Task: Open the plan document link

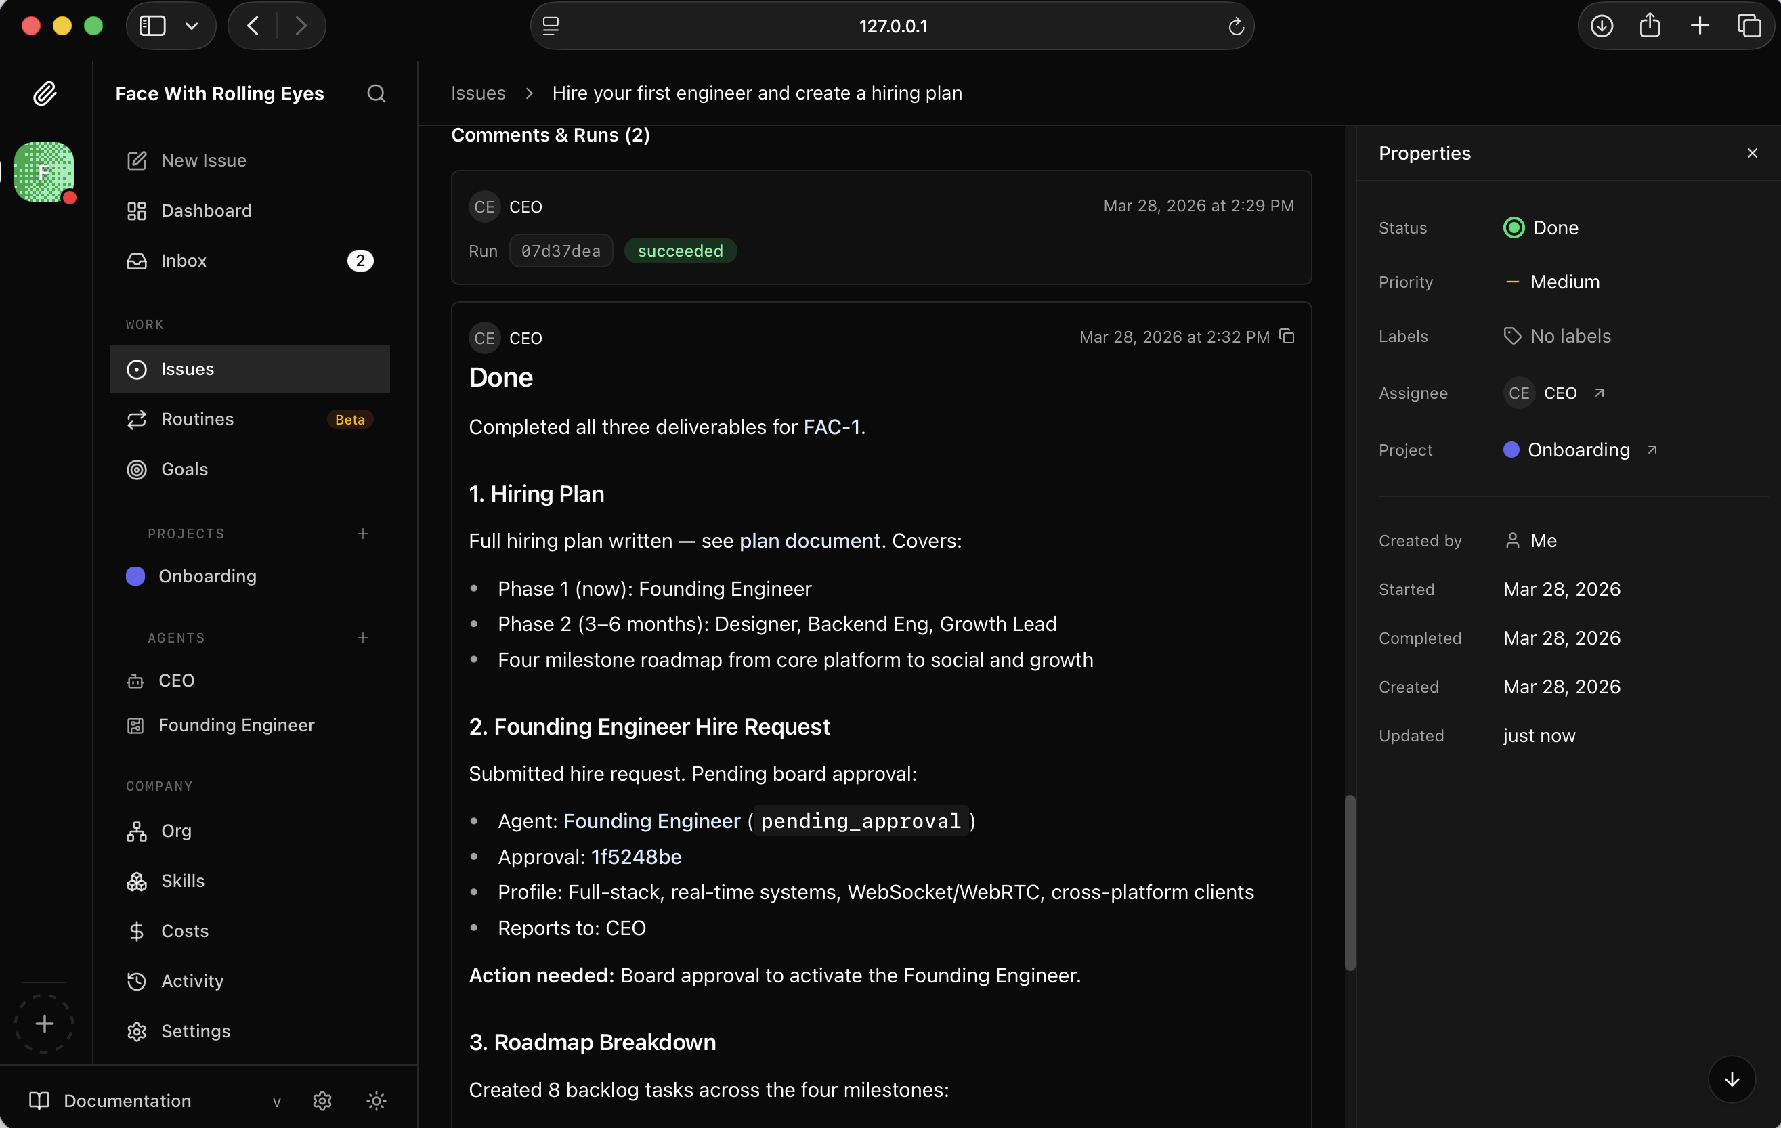Action: pyautogui.click(x=809, y=541)
